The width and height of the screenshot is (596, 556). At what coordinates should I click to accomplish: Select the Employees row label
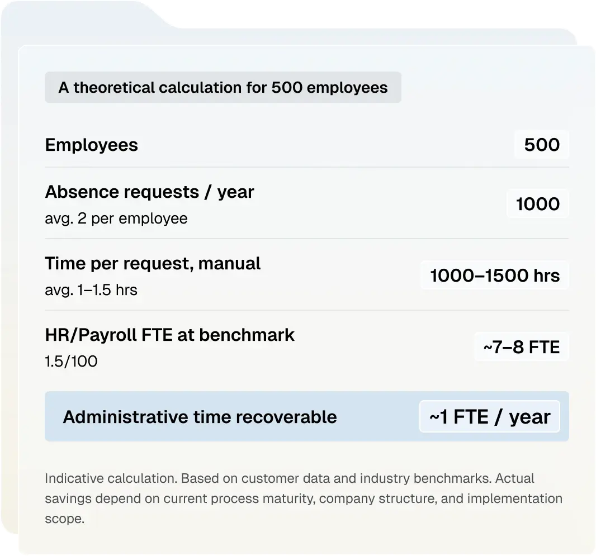pyautogui.click(x=92, y=145)
